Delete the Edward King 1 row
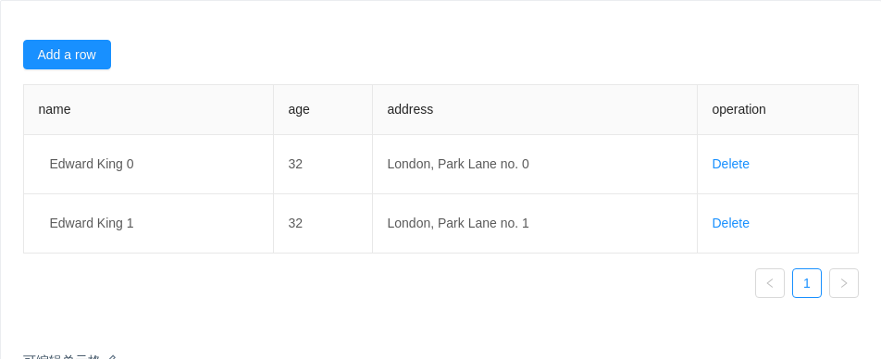This screenshot has width=881, height=359. coord(730,223)
